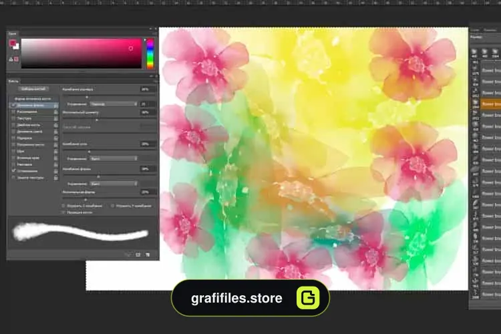Click the Roundness Jitter slider handle
This screenshot has width=501, height=334.
[98, 176]
